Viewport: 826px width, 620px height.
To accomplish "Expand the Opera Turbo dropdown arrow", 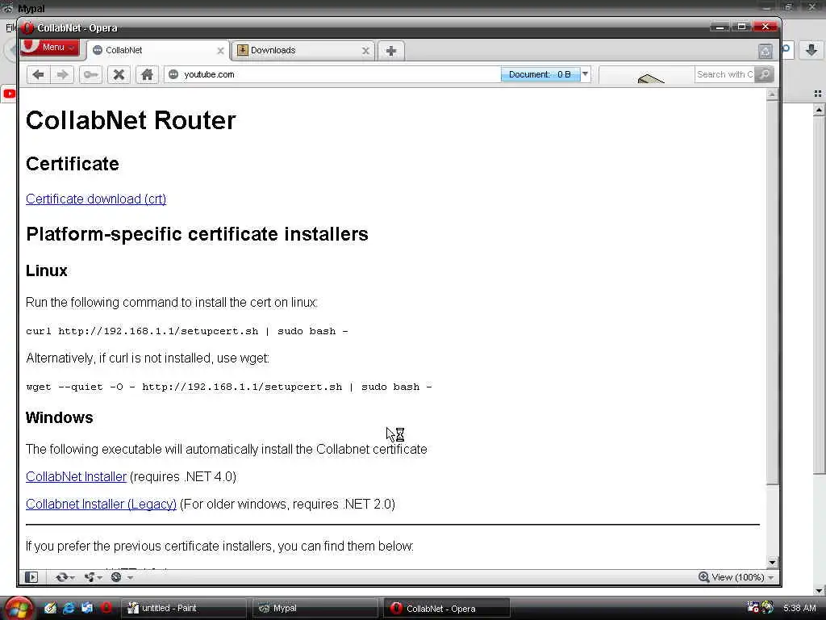I will 130,578.
